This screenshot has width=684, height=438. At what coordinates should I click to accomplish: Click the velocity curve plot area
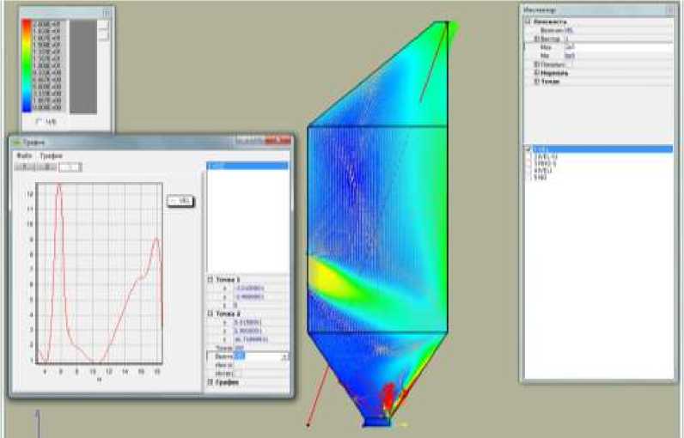click(100, 273)
